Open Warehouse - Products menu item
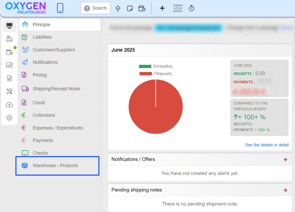295x212 pixels. (x=55, y=166)
